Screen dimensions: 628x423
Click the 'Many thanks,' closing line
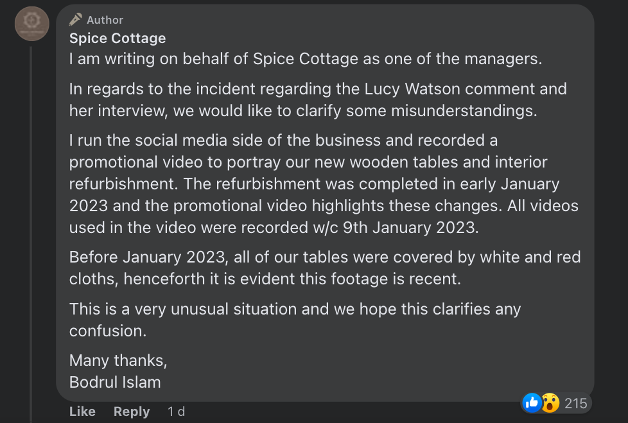coord(118,361)
